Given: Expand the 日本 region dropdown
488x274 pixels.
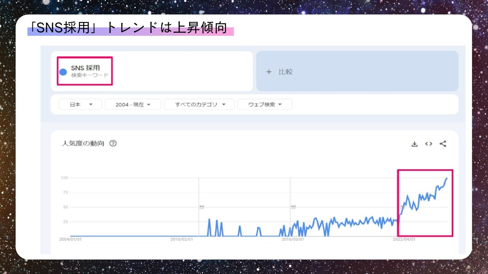Looking at the screenshot, I should click(x=80, y=104).
